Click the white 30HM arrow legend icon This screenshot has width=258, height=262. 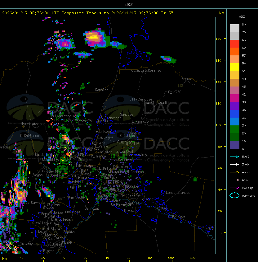[x=234, y=164]
